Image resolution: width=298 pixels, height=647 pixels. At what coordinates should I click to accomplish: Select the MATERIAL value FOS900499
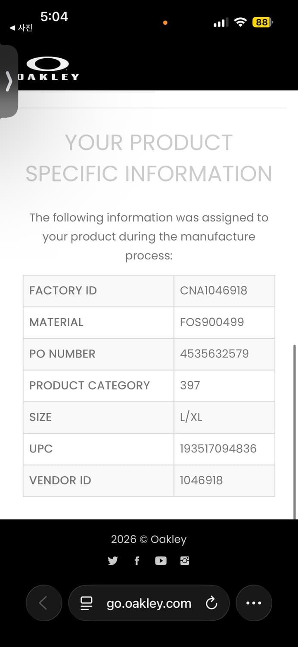click(x=212, y=322)
